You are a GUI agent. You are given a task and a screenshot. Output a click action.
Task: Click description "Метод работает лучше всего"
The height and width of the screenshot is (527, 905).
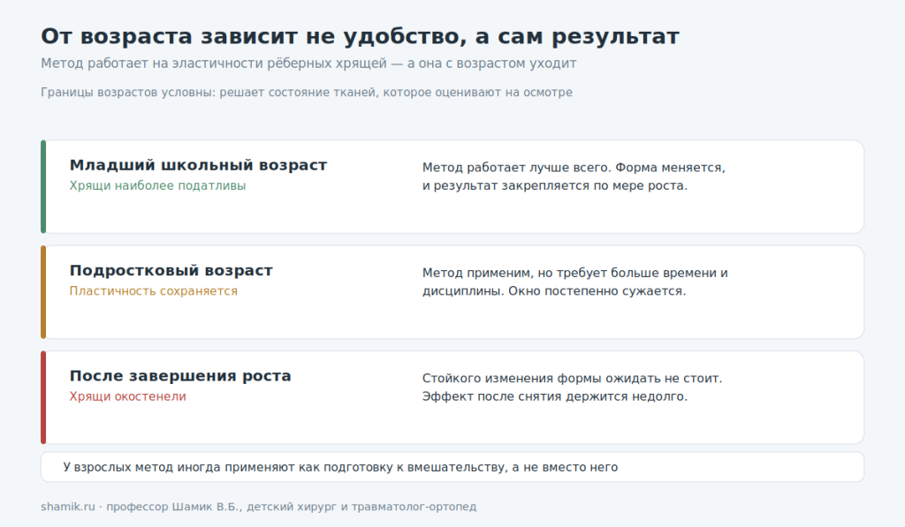click(574, 177)
